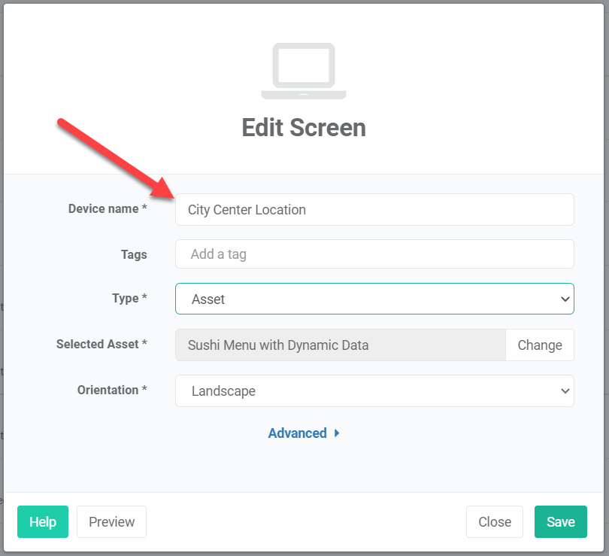
Task: Click the green Help button
Action: [43, 522]
